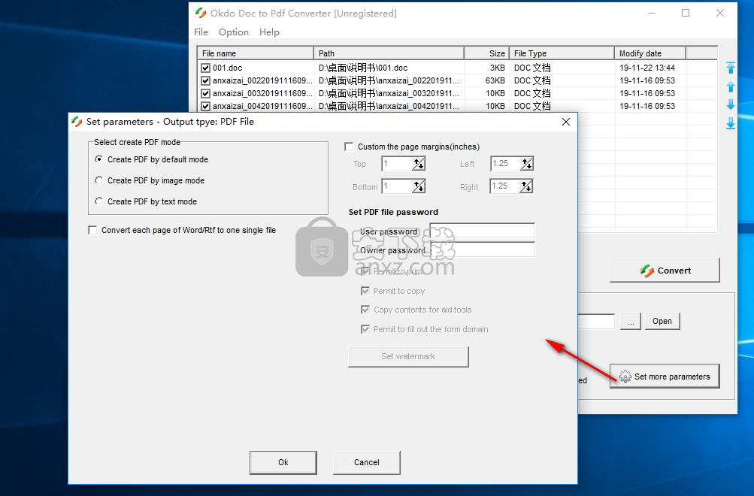754x496 pixels.
Task: Click the Set watermark button
Action: tap(408, 357)
